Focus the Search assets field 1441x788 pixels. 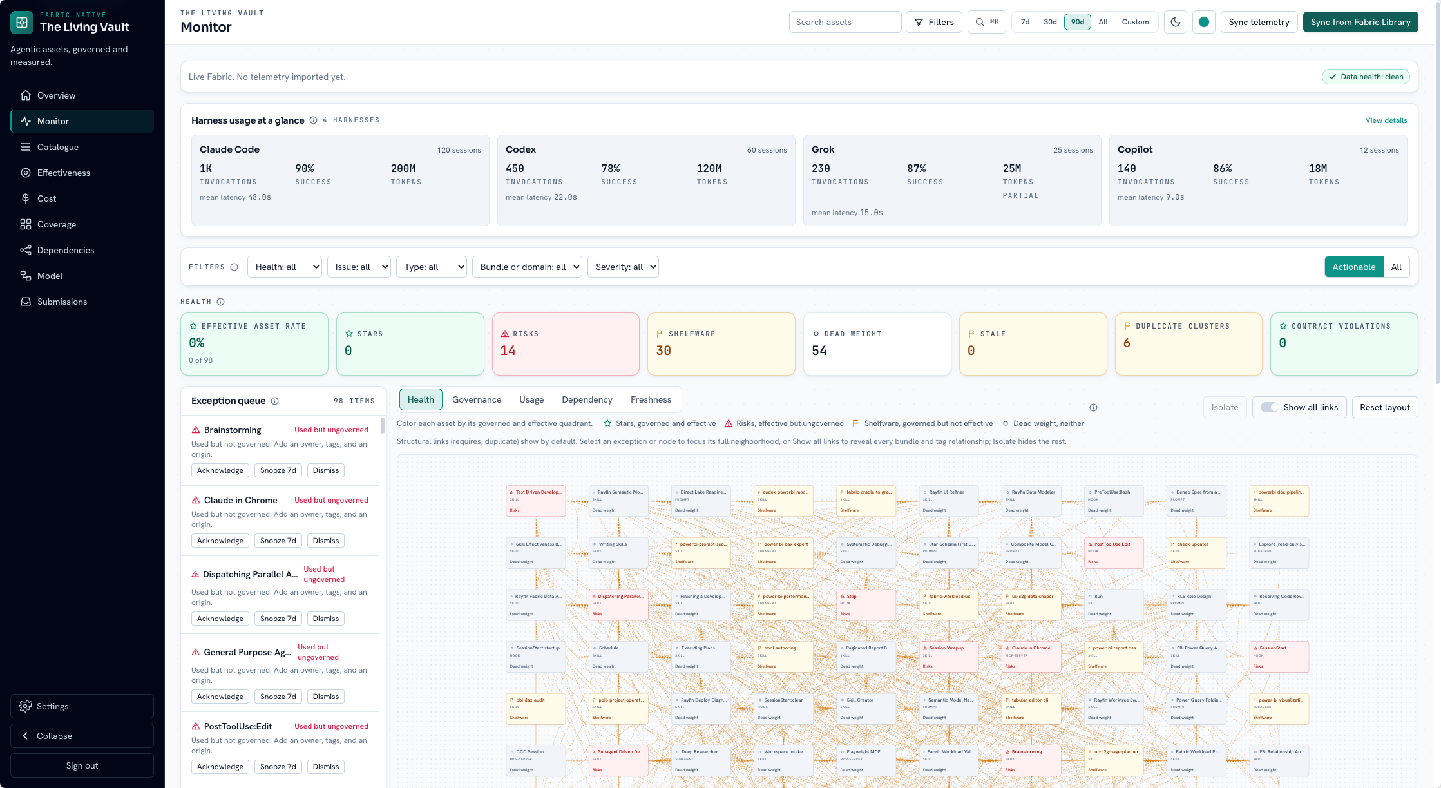pos(845,22)
